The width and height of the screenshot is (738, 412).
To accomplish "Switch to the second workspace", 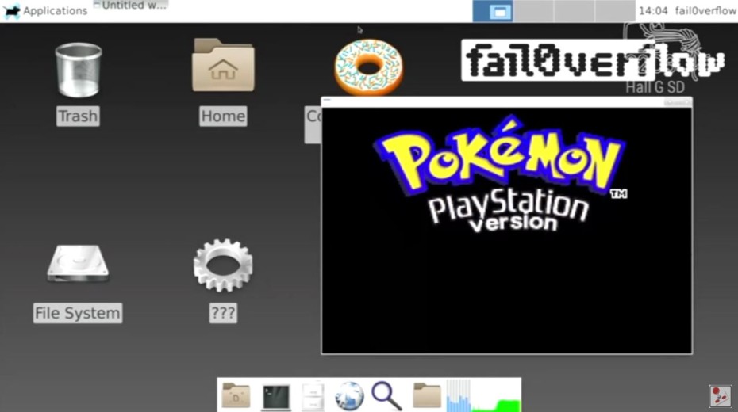I will (x=533, y=11).
